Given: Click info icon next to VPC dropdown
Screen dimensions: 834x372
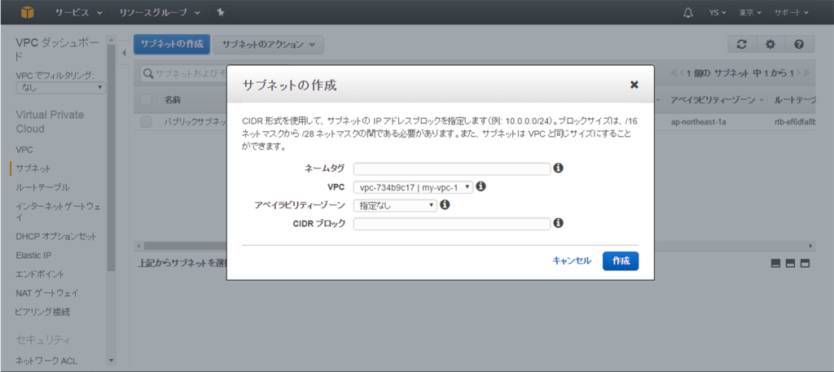Looking at the screenshot, I should tap(481, 186).
